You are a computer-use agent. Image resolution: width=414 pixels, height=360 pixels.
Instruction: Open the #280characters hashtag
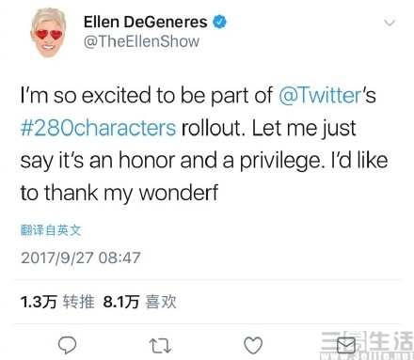point(98,128)
